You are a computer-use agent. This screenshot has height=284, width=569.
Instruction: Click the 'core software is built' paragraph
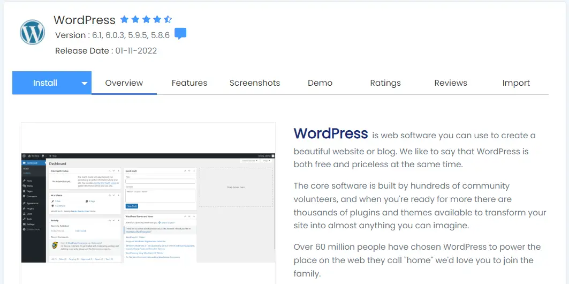point(420,206)
